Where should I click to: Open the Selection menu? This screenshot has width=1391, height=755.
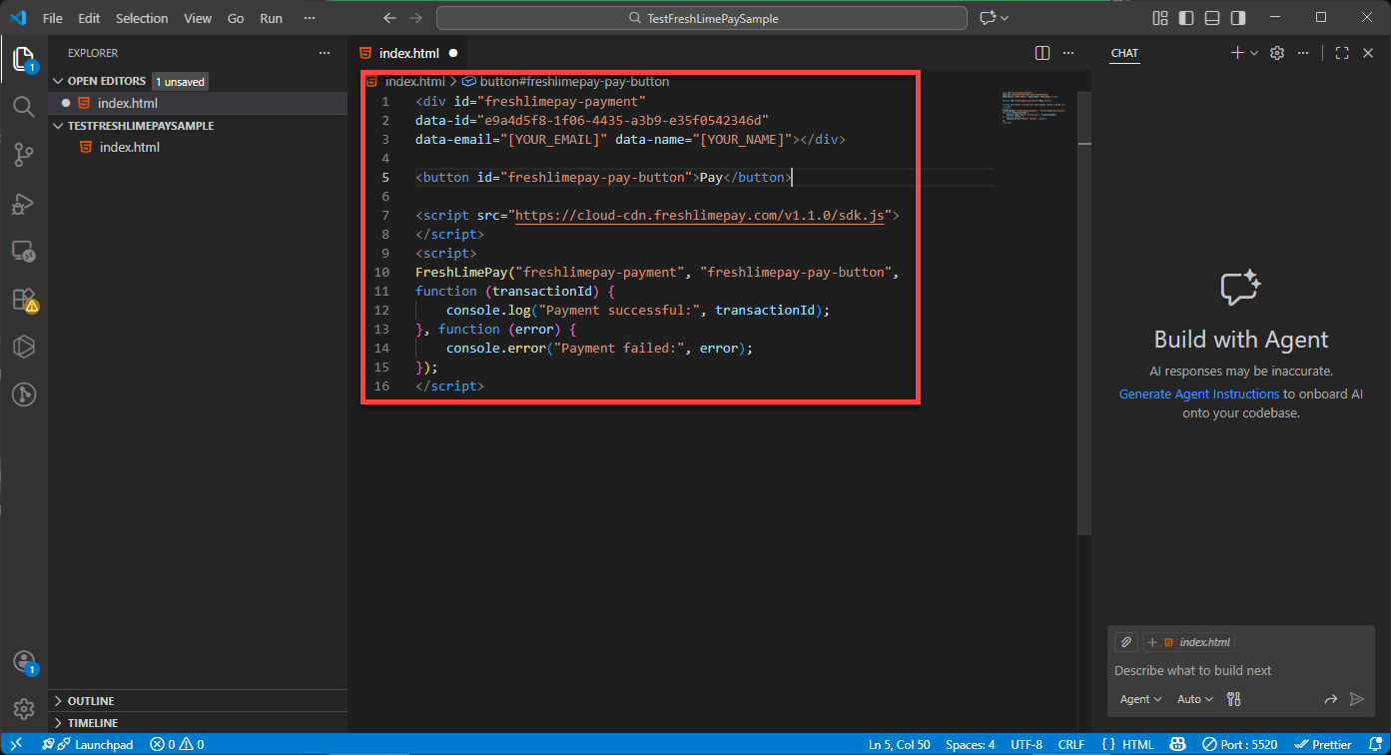click(142, 18)
